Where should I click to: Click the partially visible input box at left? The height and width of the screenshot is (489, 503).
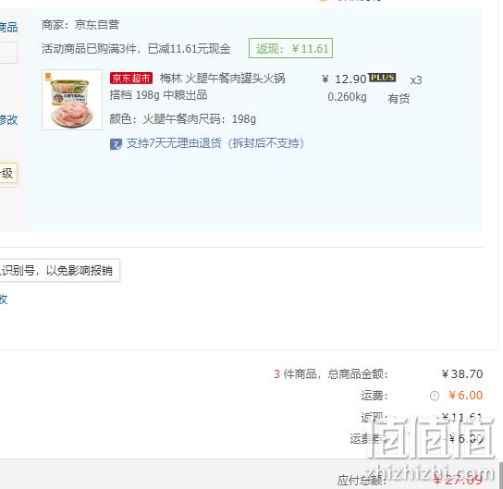[8, 53]
